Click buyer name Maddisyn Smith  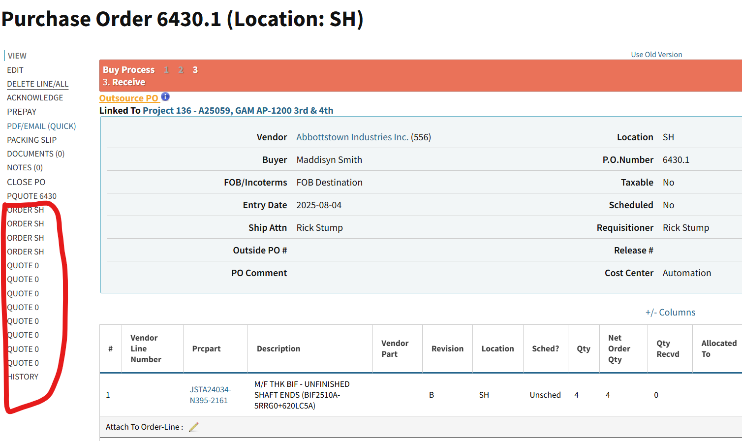[329, 159]
